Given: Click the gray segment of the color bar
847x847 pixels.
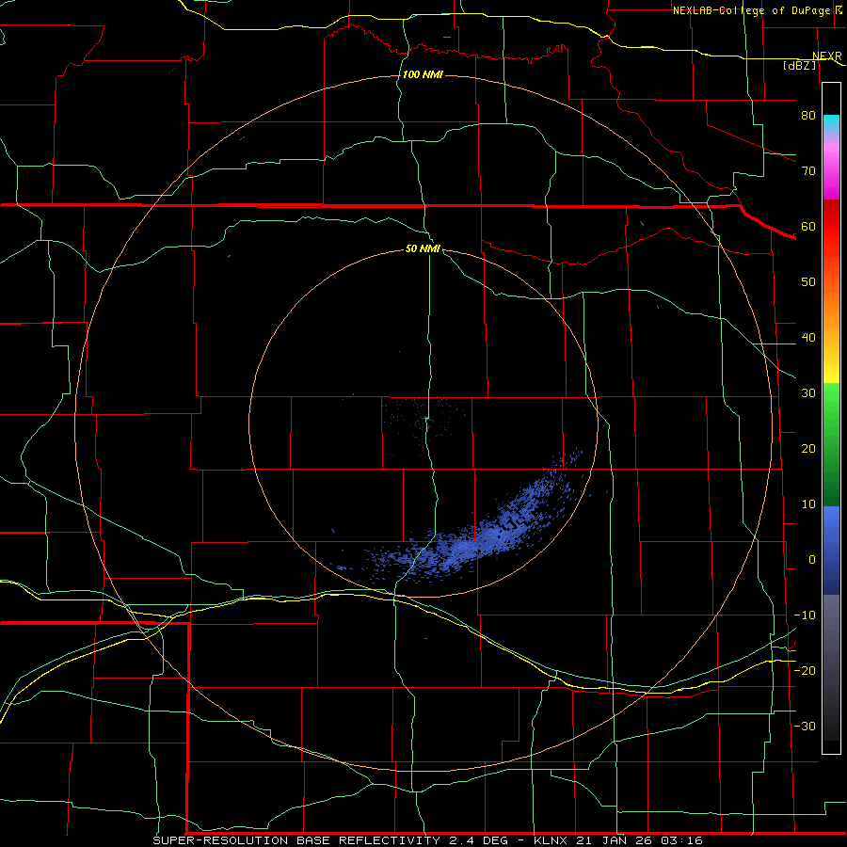Looking at the screenshot, I should pos(831,667).
